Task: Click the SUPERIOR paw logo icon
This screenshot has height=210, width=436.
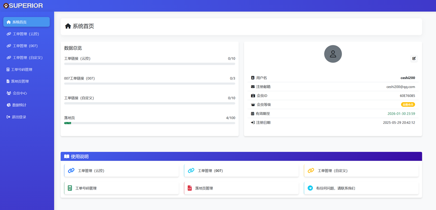Action: tap(6, 6)
